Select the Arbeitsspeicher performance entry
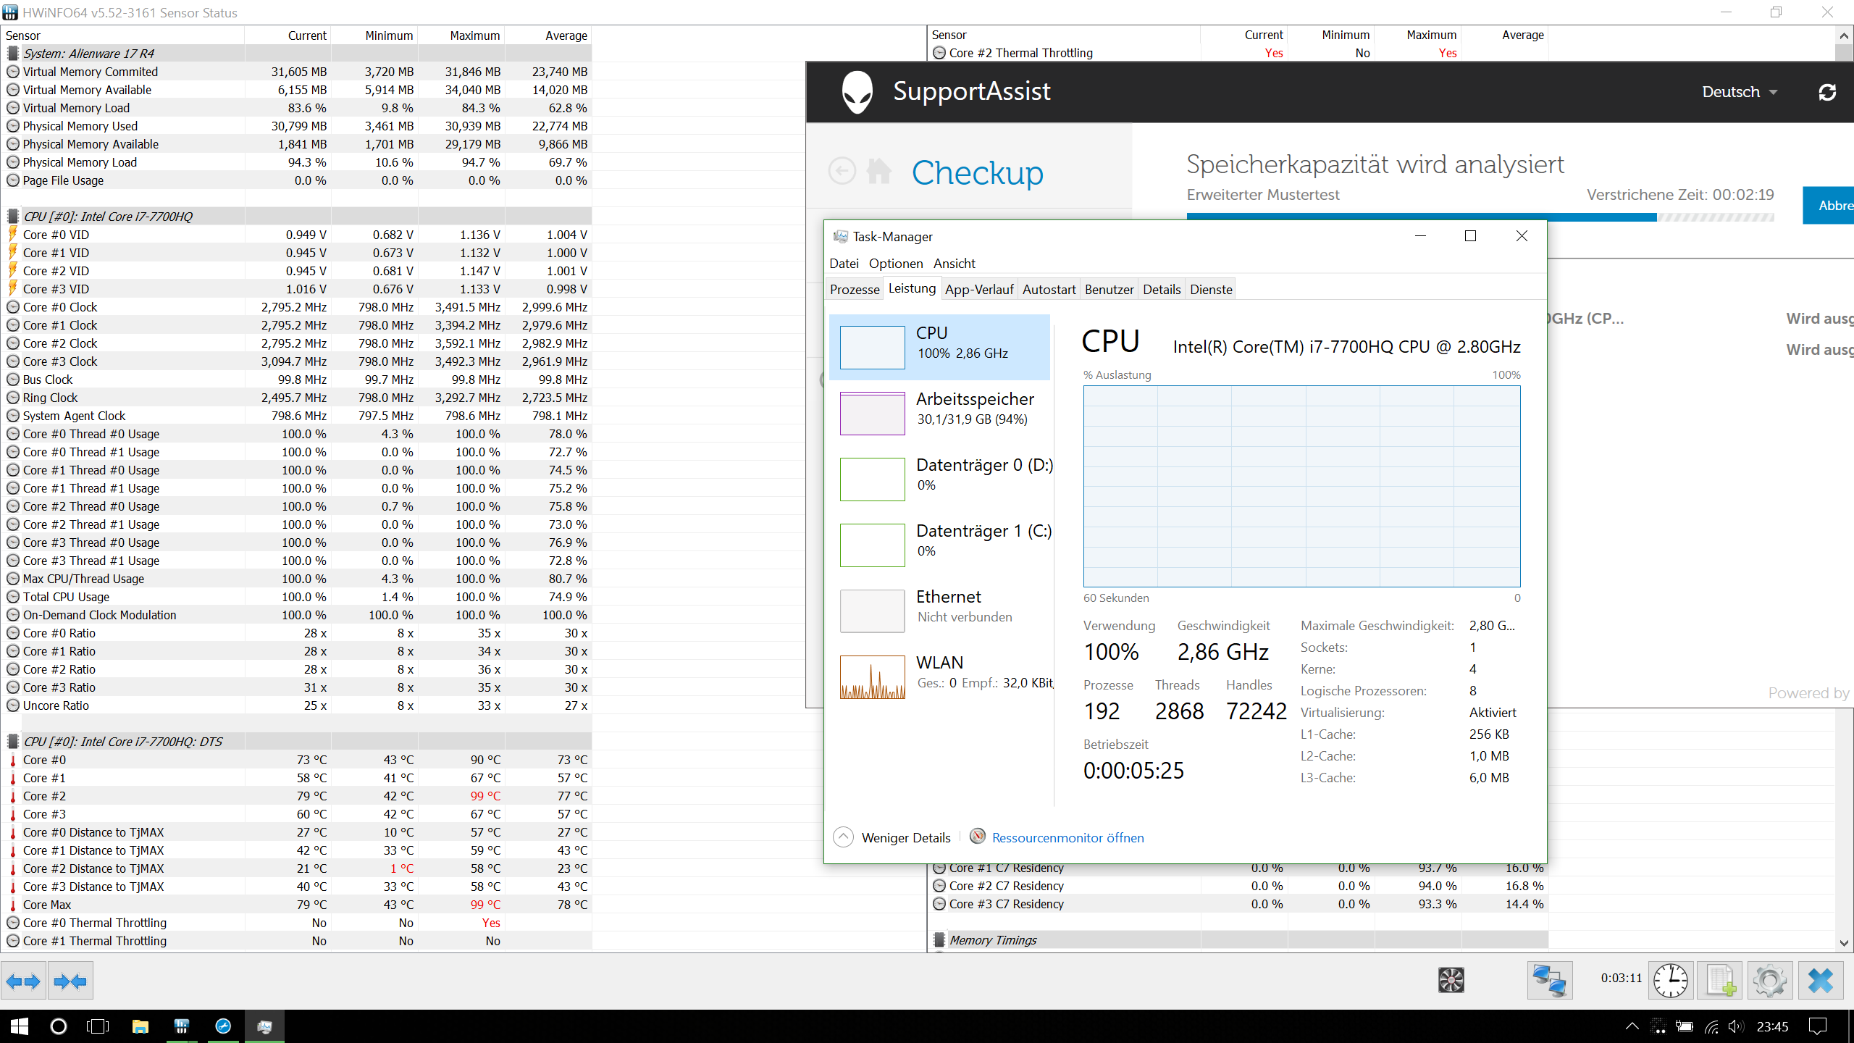Viewport: 1854px width, 1043px height. (x=939, y=413)
